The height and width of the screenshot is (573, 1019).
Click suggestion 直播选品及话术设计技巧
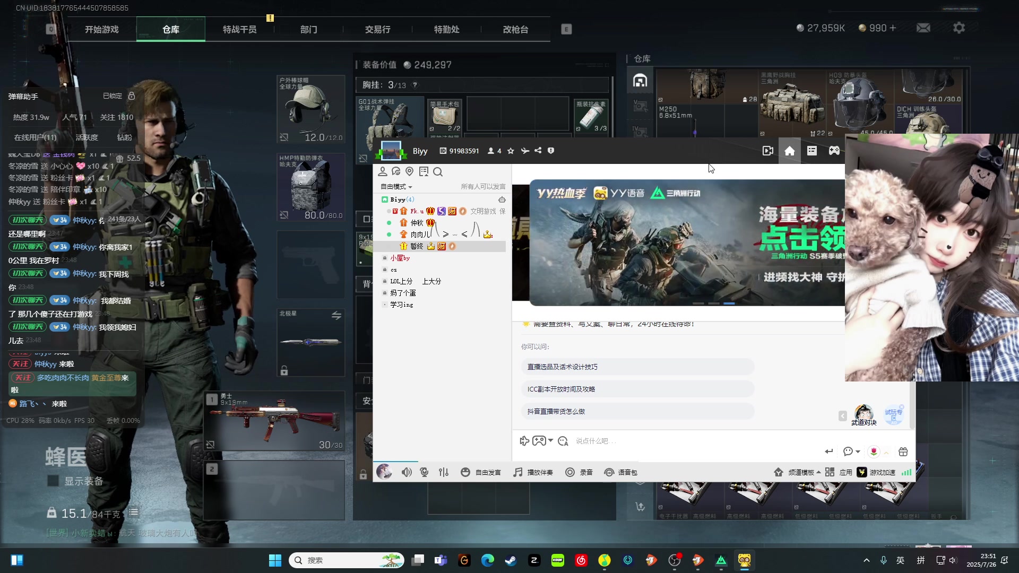click(637, 367)
